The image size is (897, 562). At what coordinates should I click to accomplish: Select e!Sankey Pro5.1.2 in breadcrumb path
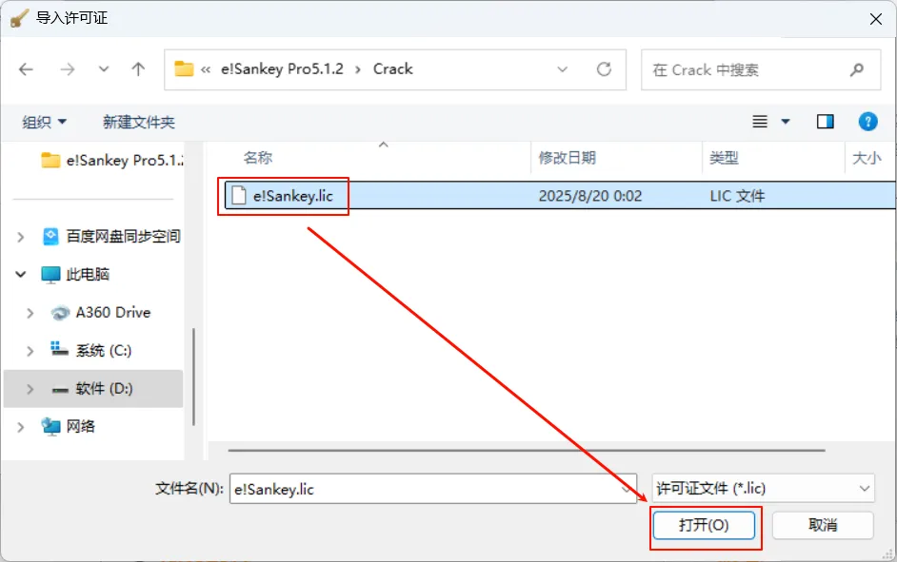[x=282, y=69]
